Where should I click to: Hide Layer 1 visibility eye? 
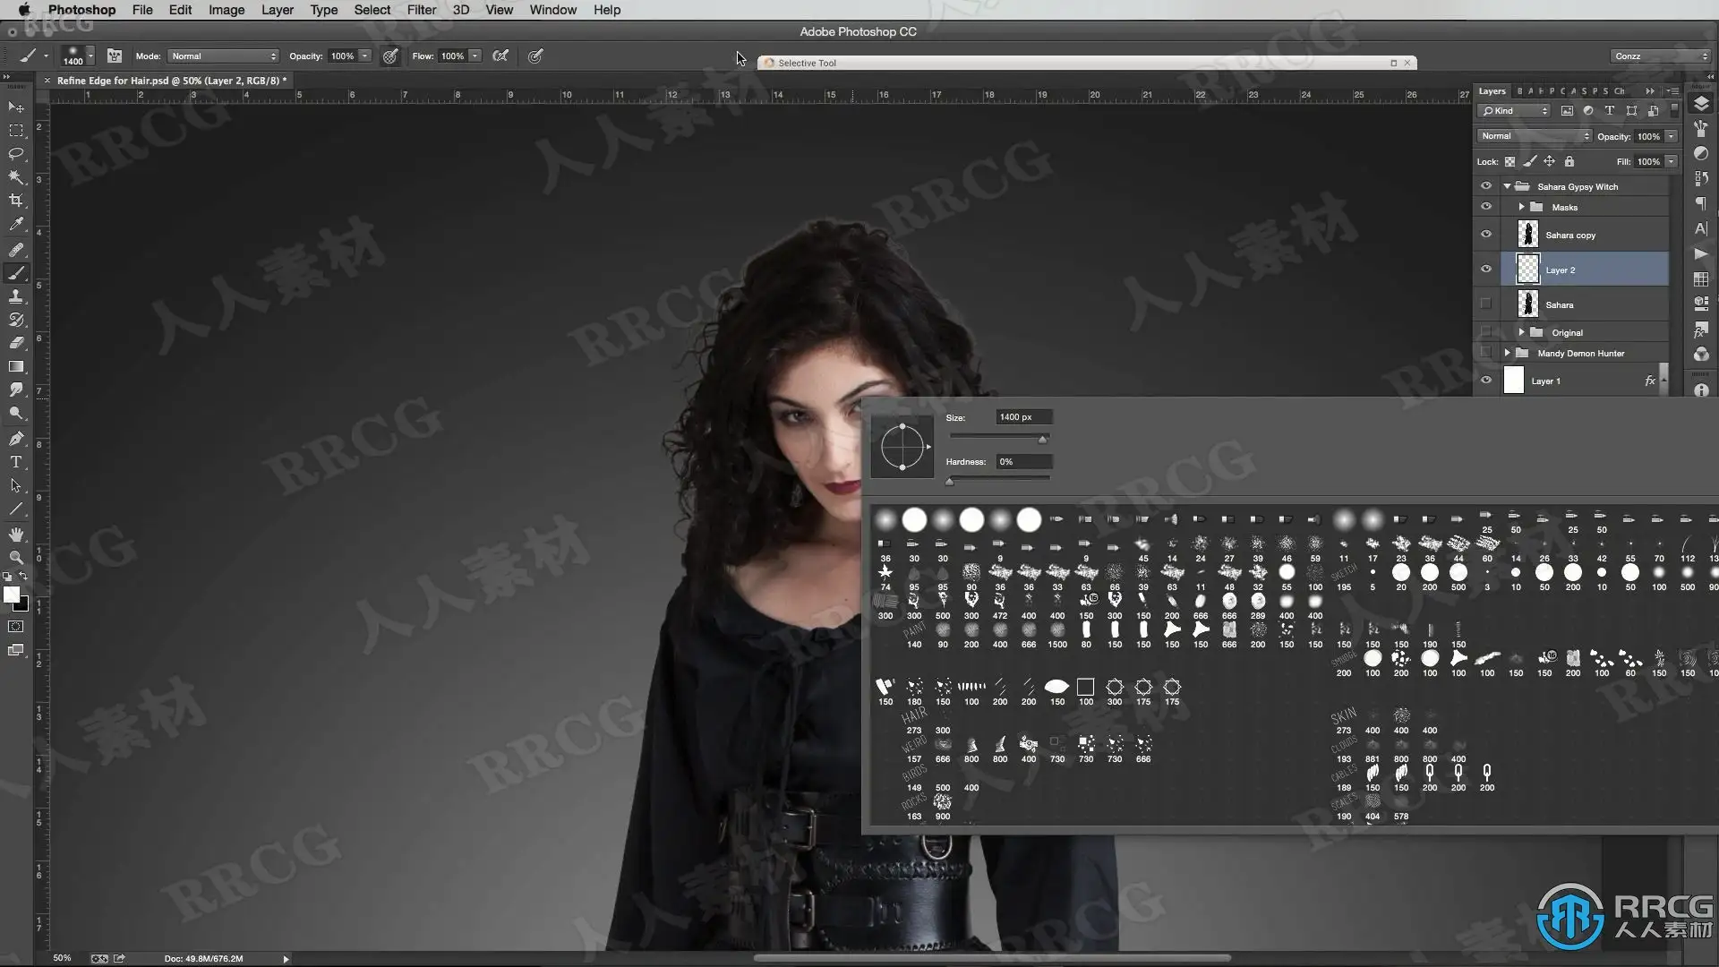click(x=1486, y=381)
